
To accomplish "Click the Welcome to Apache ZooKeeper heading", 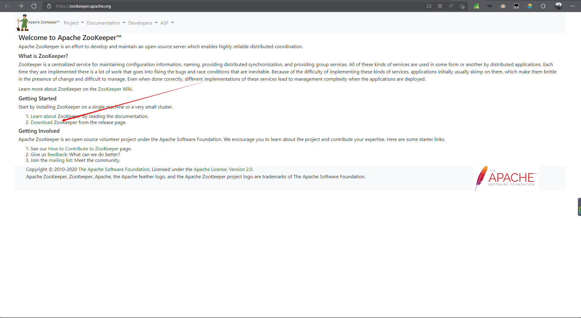I will 70,38.
